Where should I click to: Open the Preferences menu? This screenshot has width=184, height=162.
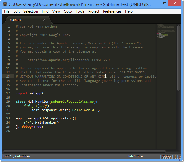112,11
